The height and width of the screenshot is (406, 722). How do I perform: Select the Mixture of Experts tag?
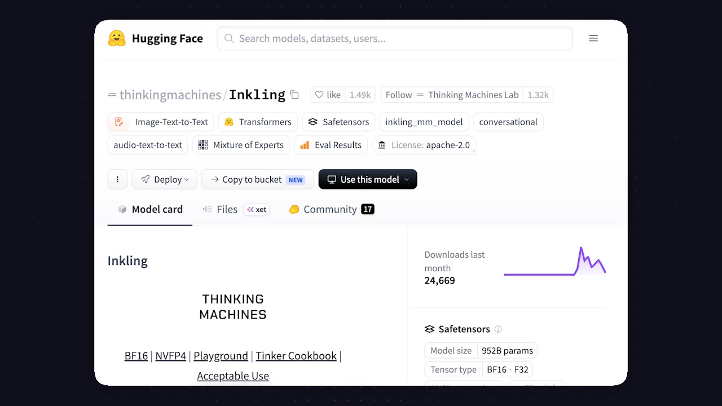tap(241, 145)
